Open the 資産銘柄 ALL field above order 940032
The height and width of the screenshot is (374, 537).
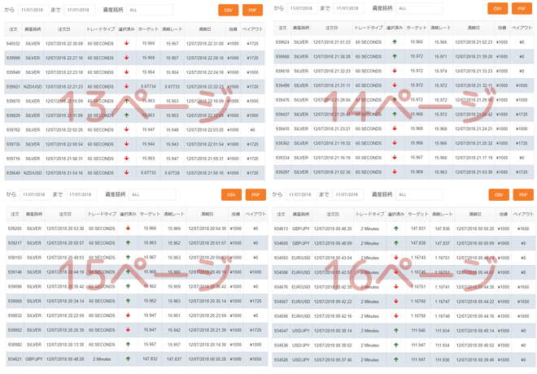(x=150, y=10)
